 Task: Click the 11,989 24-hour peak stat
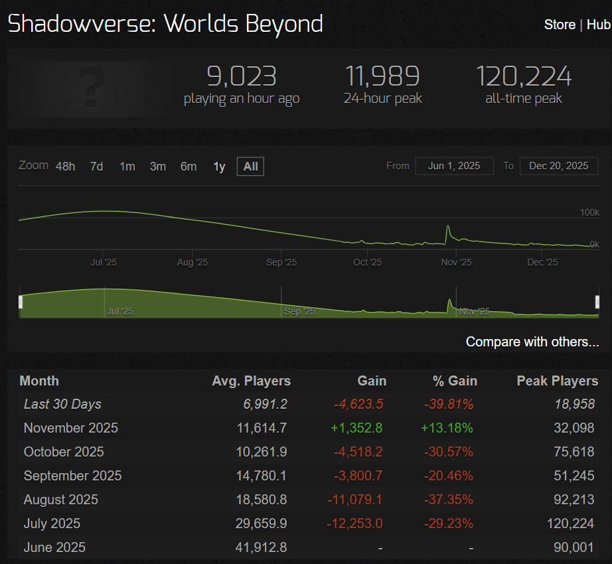[382, 76]
